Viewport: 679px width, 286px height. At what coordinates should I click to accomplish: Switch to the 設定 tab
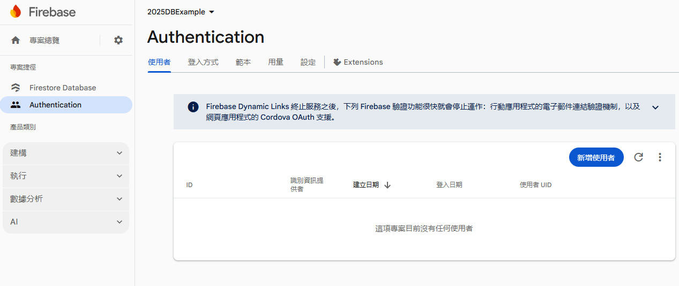click(308, 62)
